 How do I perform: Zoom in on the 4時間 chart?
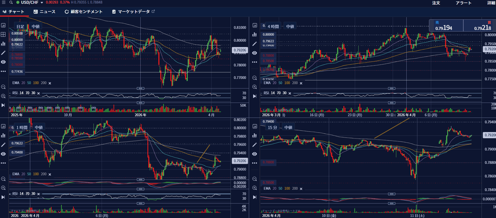coord(255,87)
